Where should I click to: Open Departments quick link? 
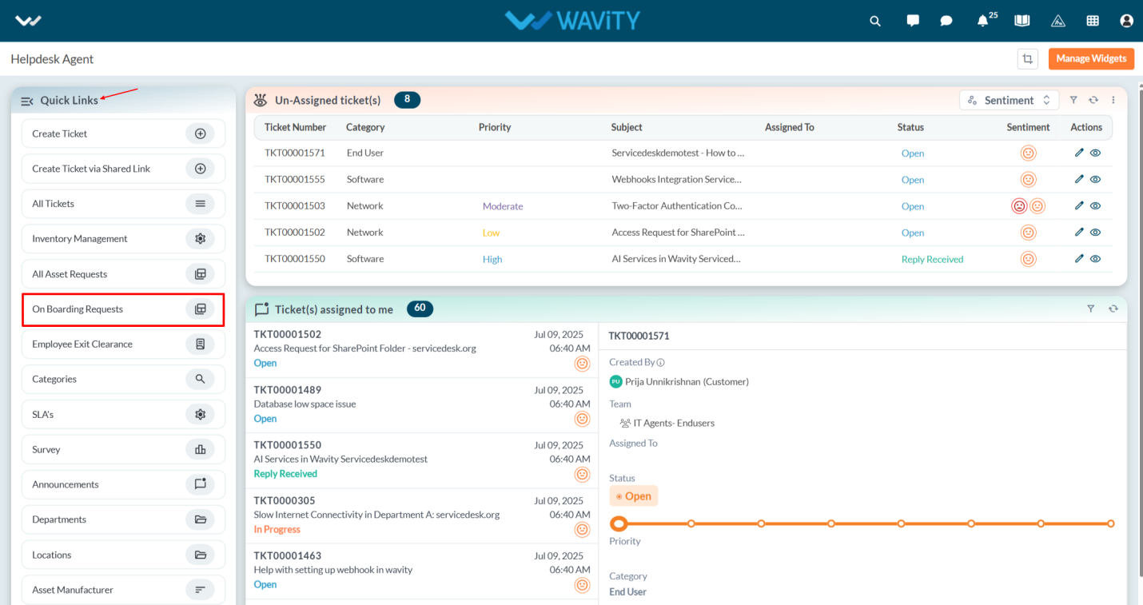pos(123,519)
